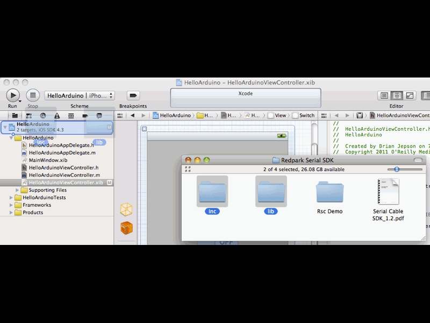
Task: Go back in assistant editor history
Action: click(336, 116)
